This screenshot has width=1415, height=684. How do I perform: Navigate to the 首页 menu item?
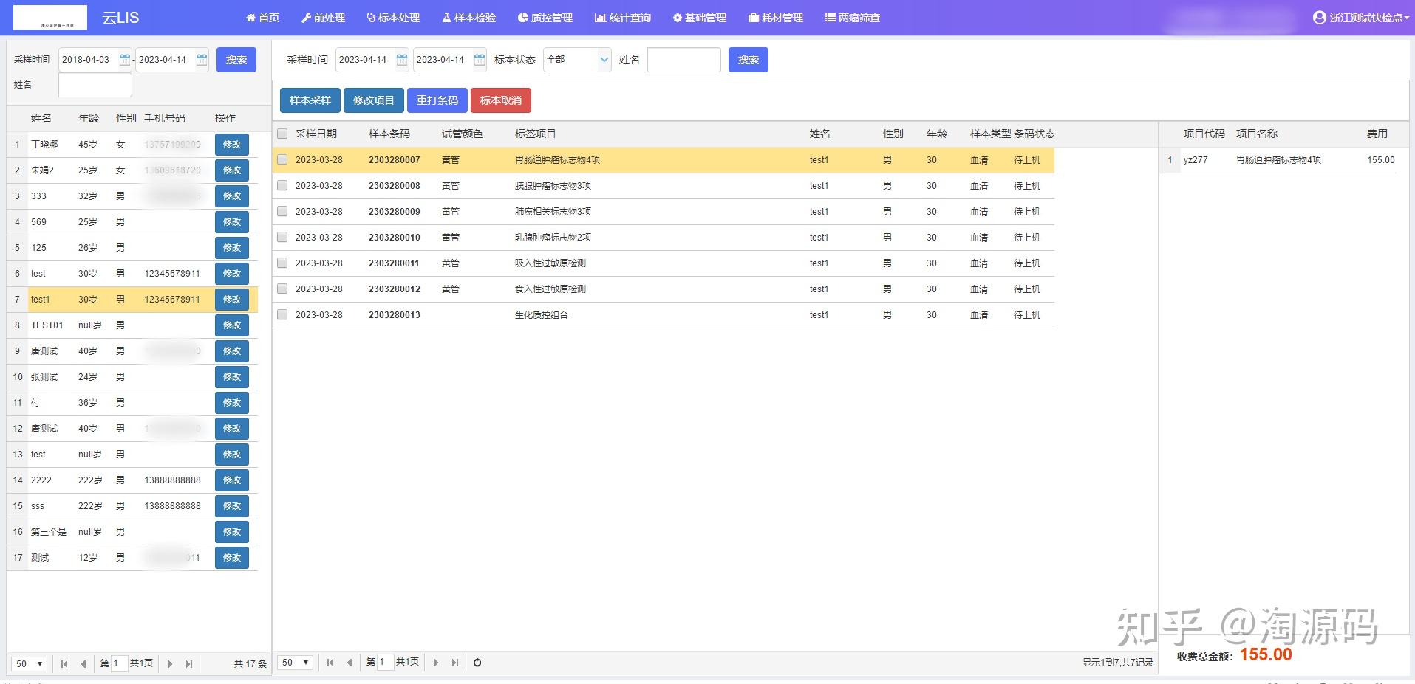pyautogui.click(x=263, y=17)
